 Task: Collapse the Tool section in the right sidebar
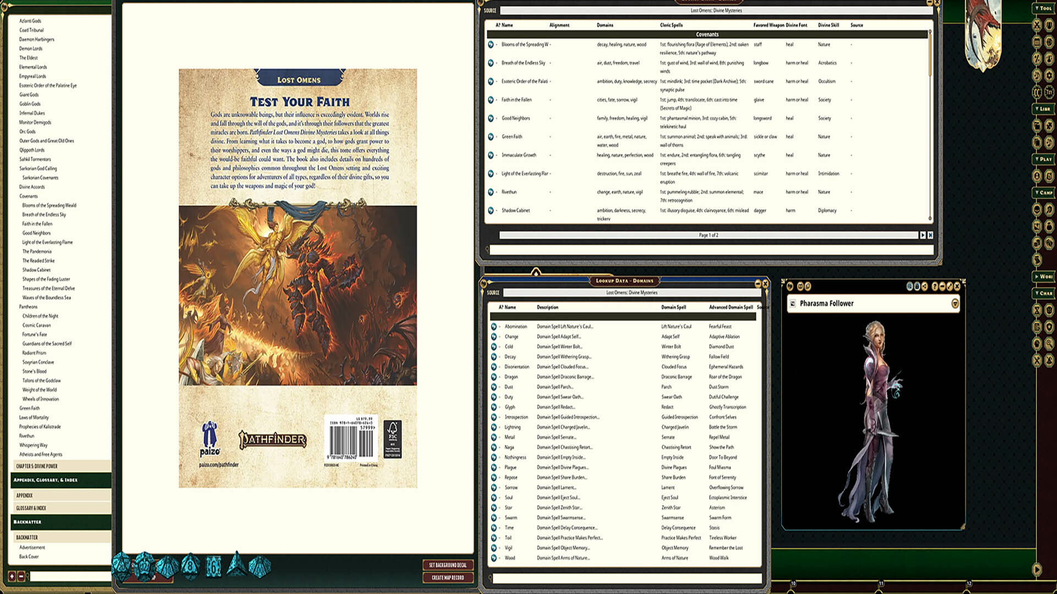point(1045,8)
